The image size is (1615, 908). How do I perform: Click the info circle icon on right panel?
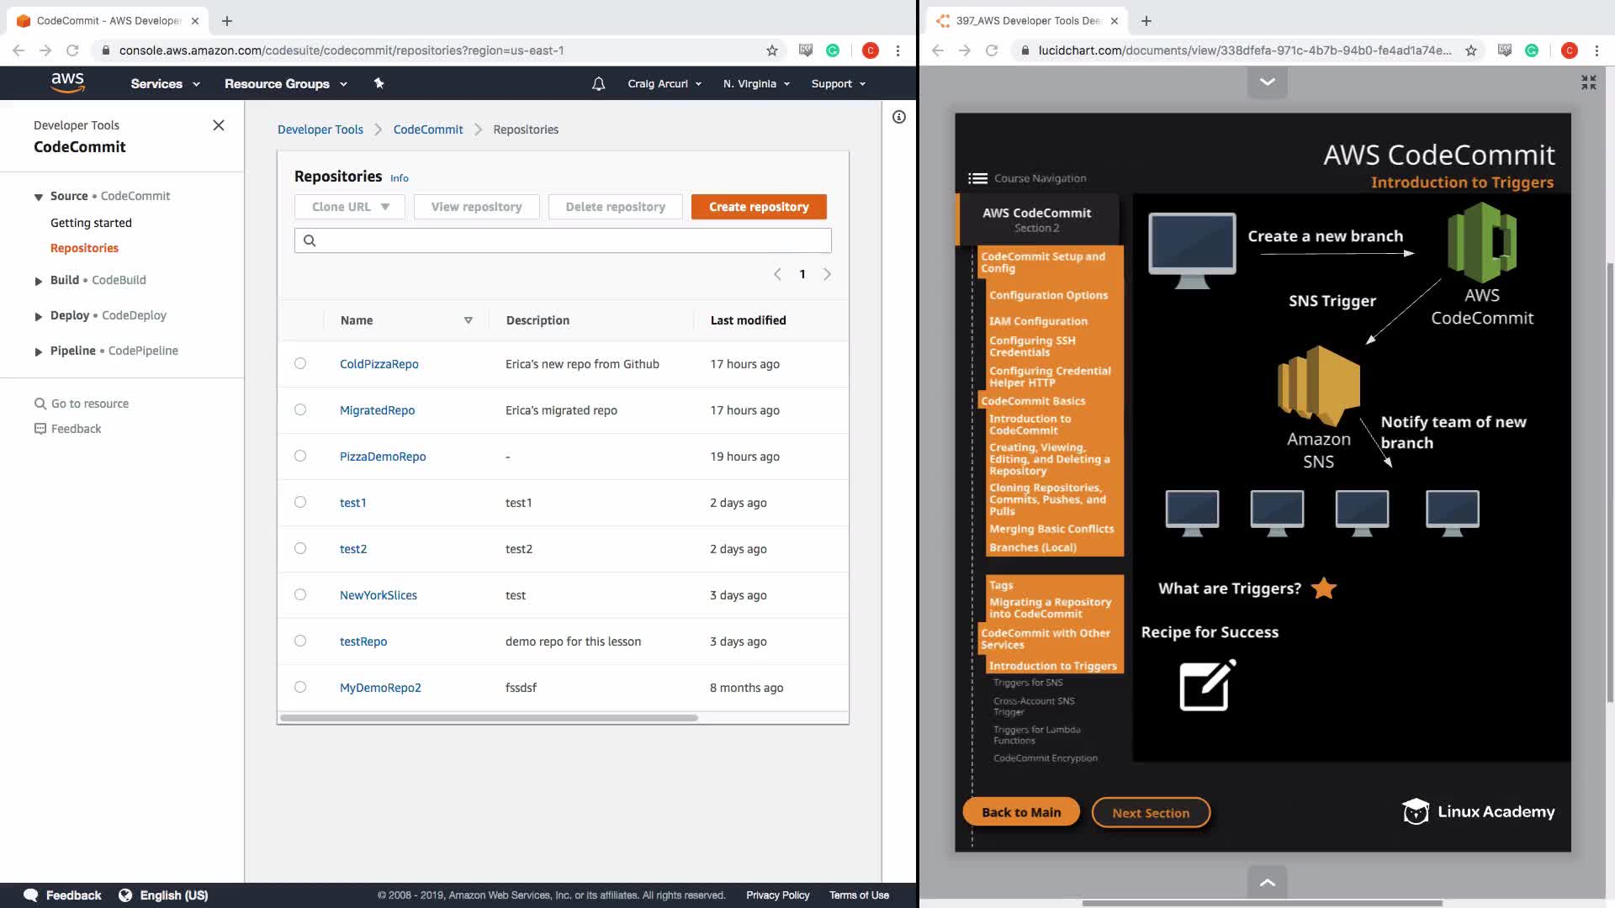tap(899, 117)
